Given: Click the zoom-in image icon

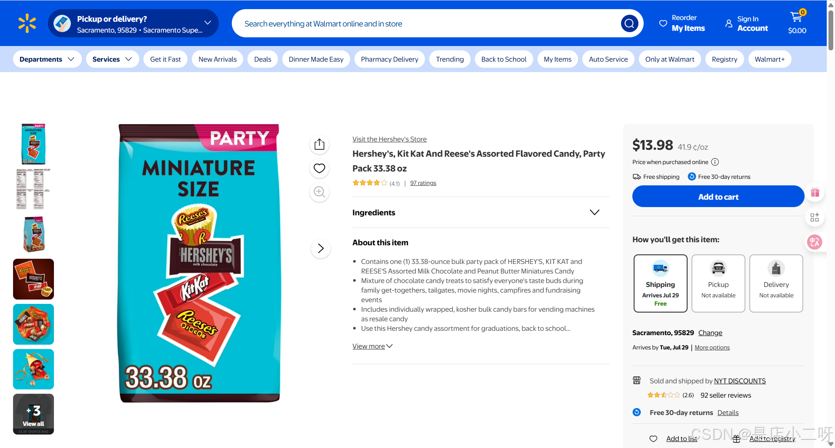Looking at the screenshot, I should 320,192.
